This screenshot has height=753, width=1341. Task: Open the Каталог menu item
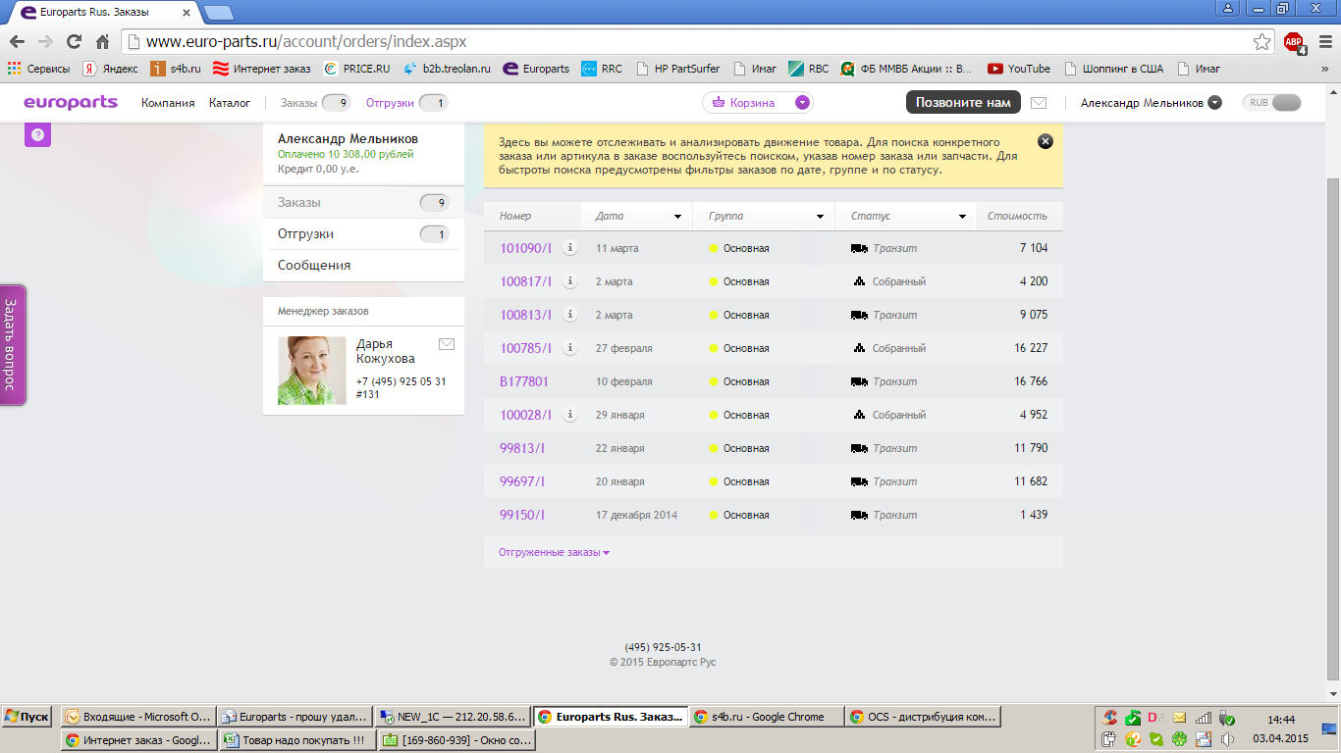pos(230,103)
